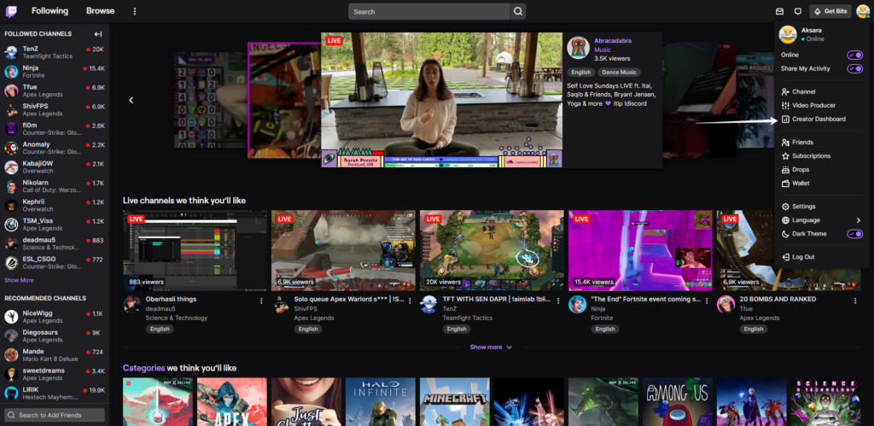Screen dimensions: 874x426
Task: Open The End Fortnite stream thumbnail
Action: click(640, 250)
